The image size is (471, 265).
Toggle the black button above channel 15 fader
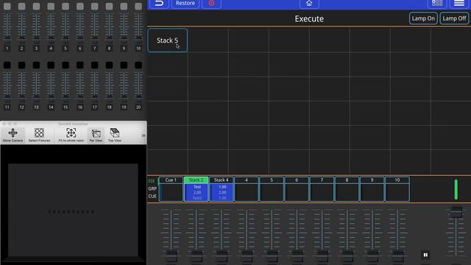click(x=65, y=65)
